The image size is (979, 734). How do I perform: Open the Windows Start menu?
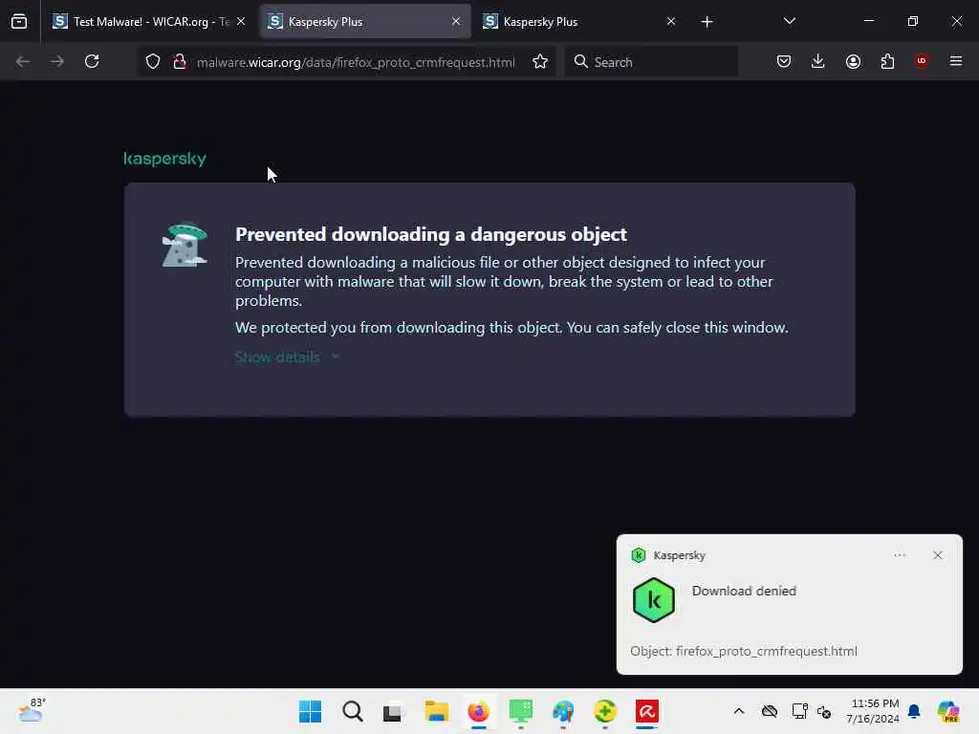(x=311, y=711)
